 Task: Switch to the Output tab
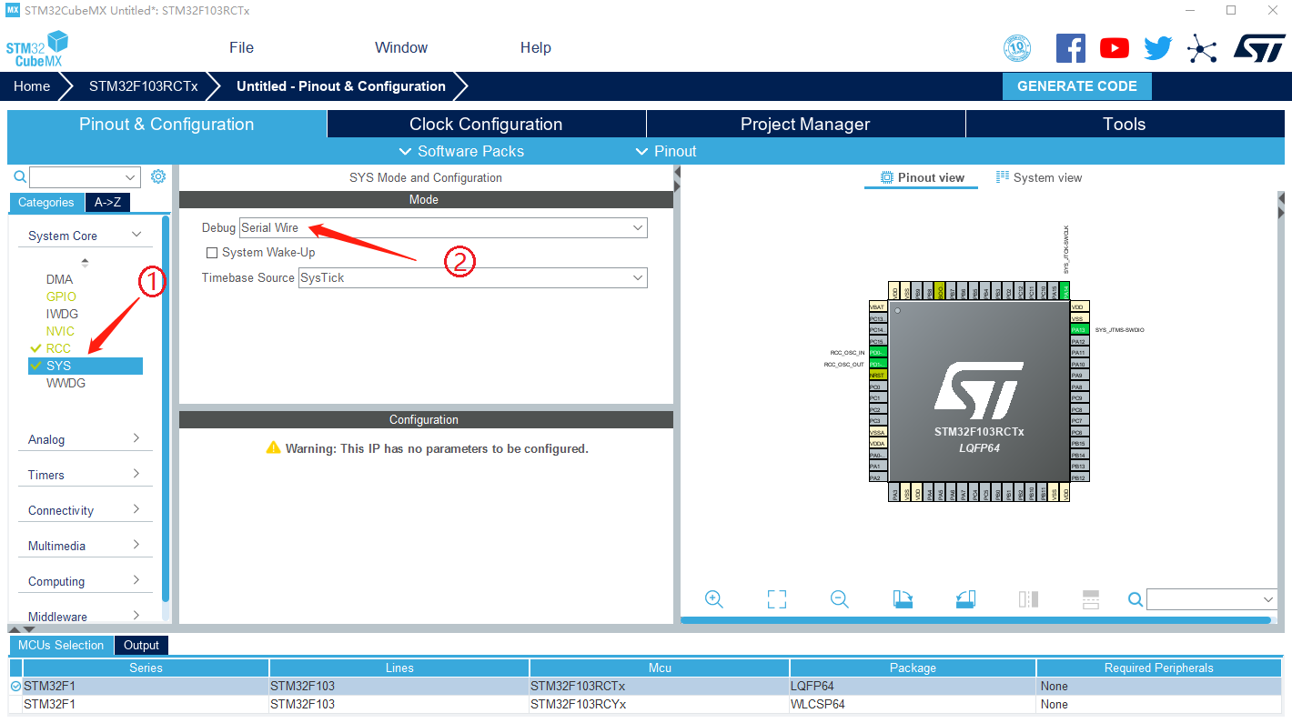click(x=141, y=645)
